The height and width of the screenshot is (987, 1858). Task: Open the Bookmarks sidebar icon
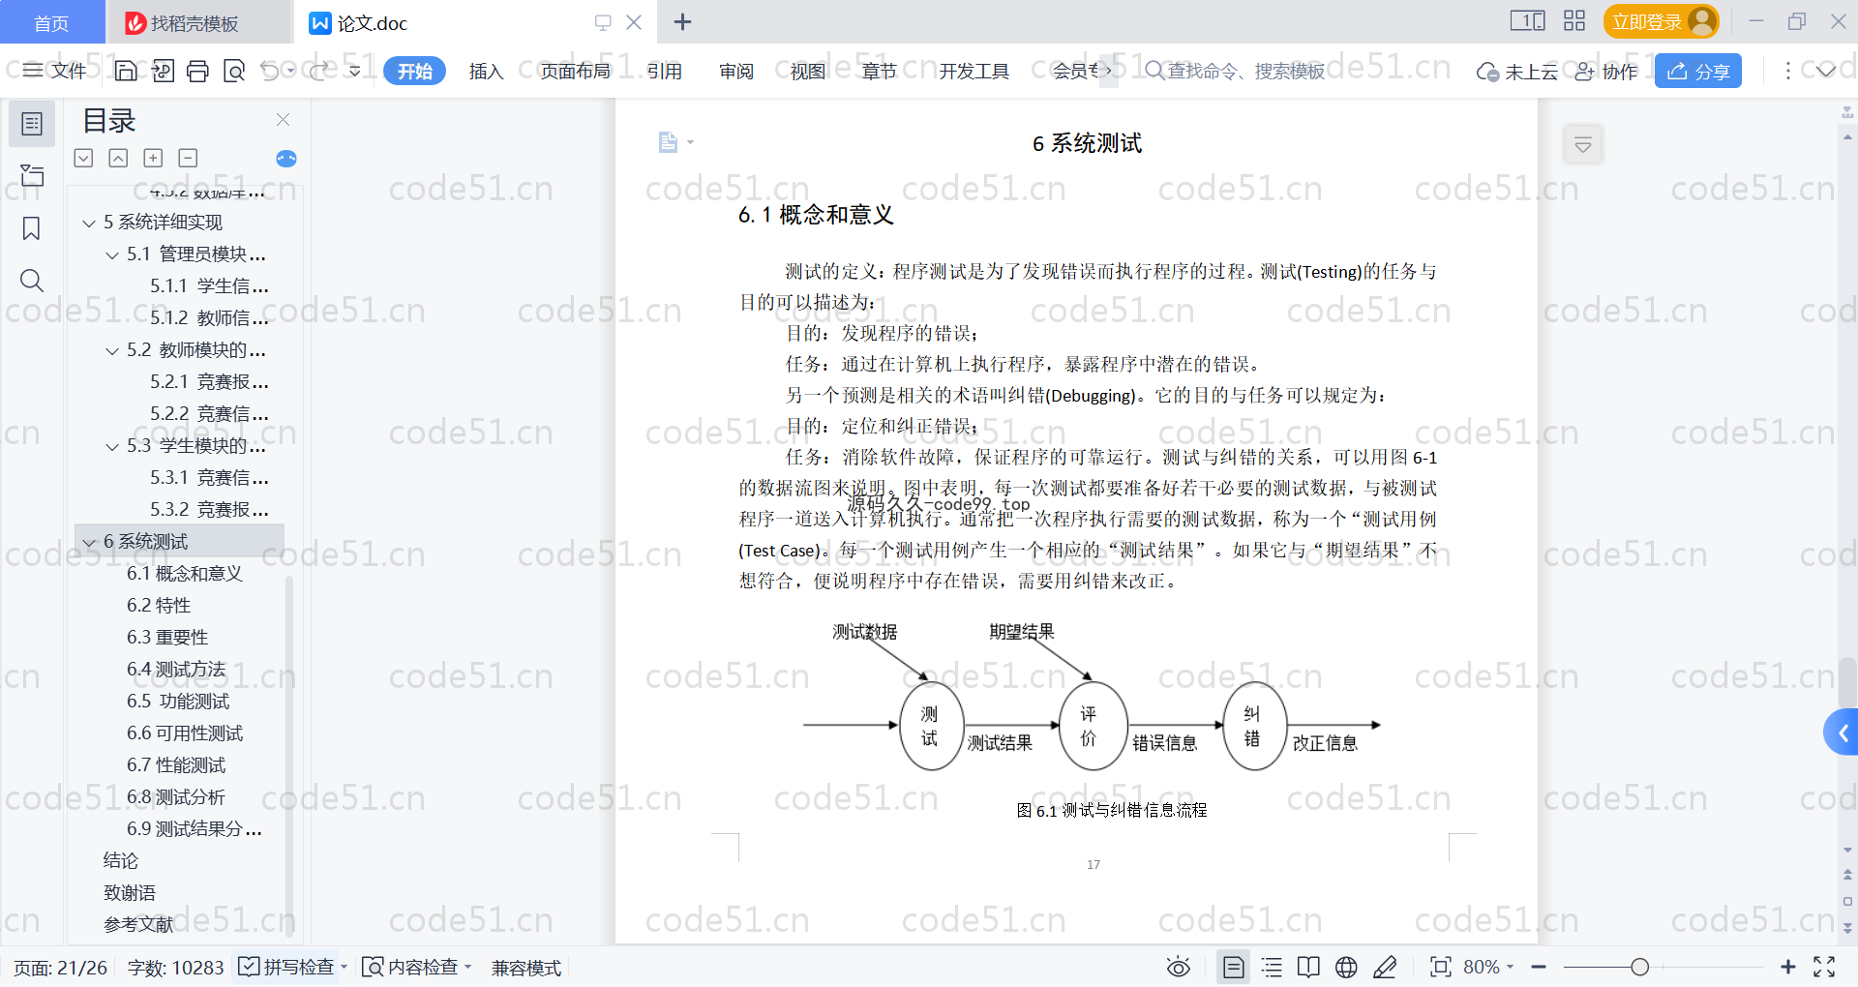point(32,228)
